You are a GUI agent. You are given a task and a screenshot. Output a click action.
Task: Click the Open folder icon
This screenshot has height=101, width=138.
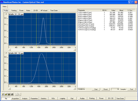click(6, 94)
